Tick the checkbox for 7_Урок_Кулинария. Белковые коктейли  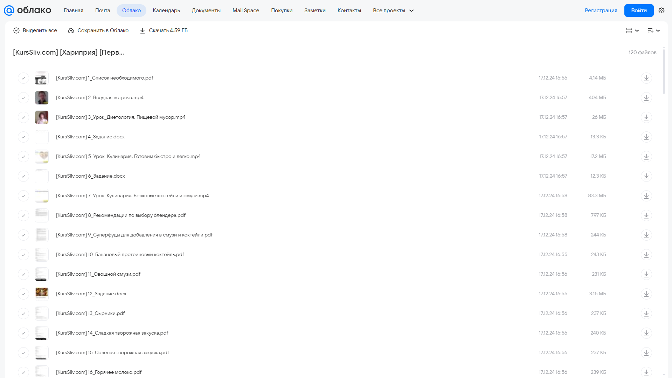click(x=23, y=195)
